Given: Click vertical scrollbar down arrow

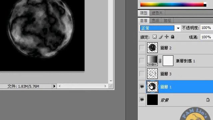Looking at the screenshot, I should 111,81.
